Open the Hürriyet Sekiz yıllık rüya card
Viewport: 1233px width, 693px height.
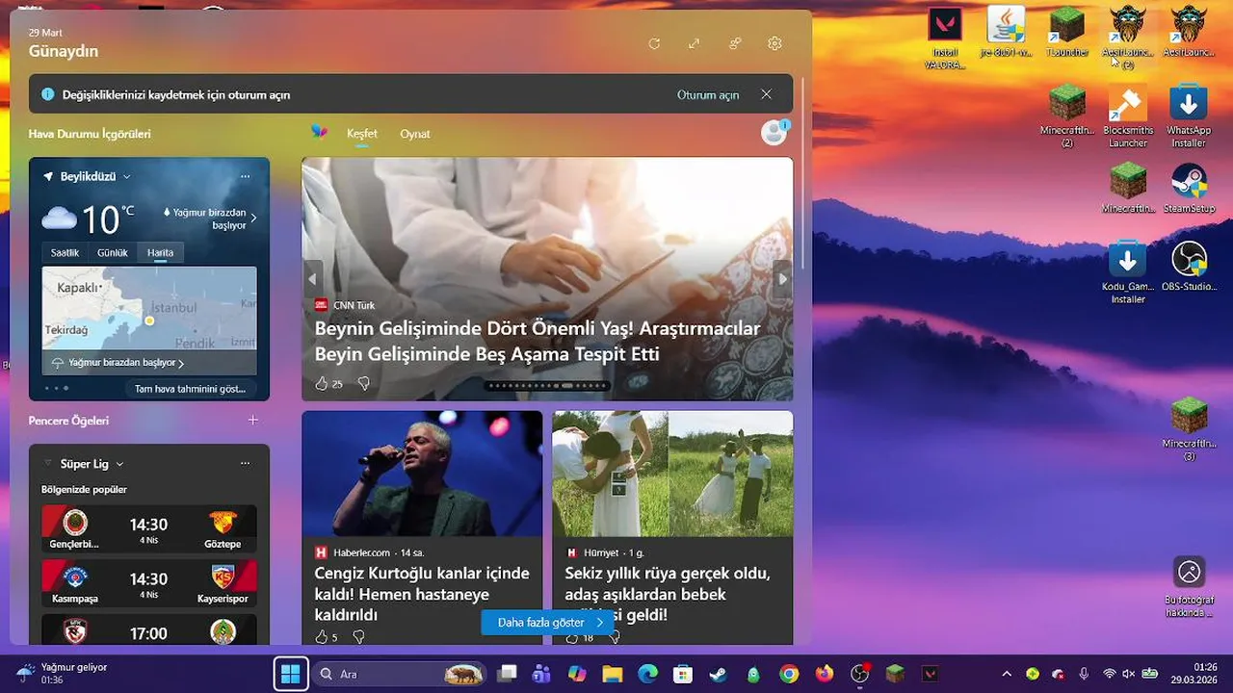click(672, 527)
